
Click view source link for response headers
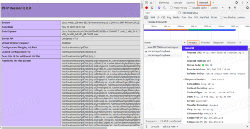coord(217,79)
